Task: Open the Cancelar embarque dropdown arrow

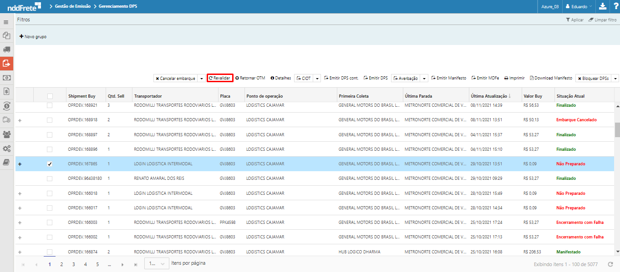Action: click(x=202, y=79)
